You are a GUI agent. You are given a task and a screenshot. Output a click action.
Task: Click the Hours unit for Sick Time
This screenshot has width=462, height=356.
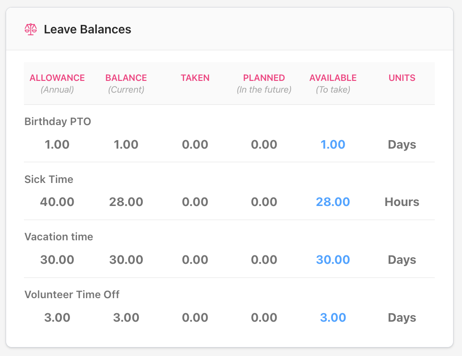(402, 202)
